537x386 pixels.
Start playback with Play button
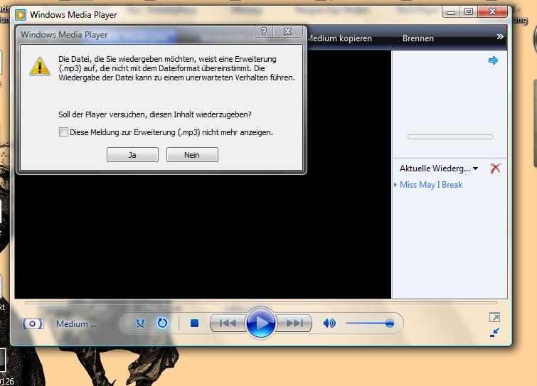pos(260,323)
